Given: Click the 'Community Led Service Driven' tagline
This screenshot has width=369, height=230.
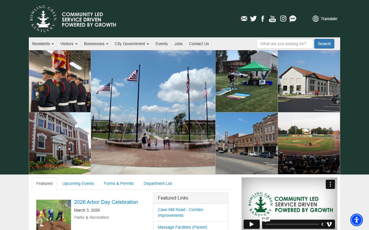Looking at the screenshot, I should (x=89, y=20).
